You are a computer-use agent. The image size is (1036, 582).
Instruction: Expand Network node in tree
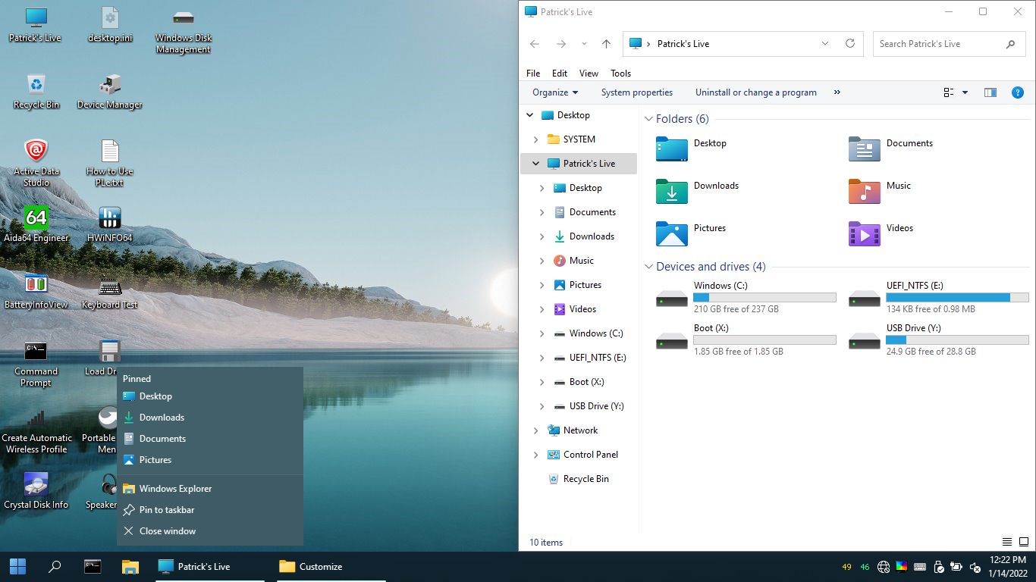535,430
